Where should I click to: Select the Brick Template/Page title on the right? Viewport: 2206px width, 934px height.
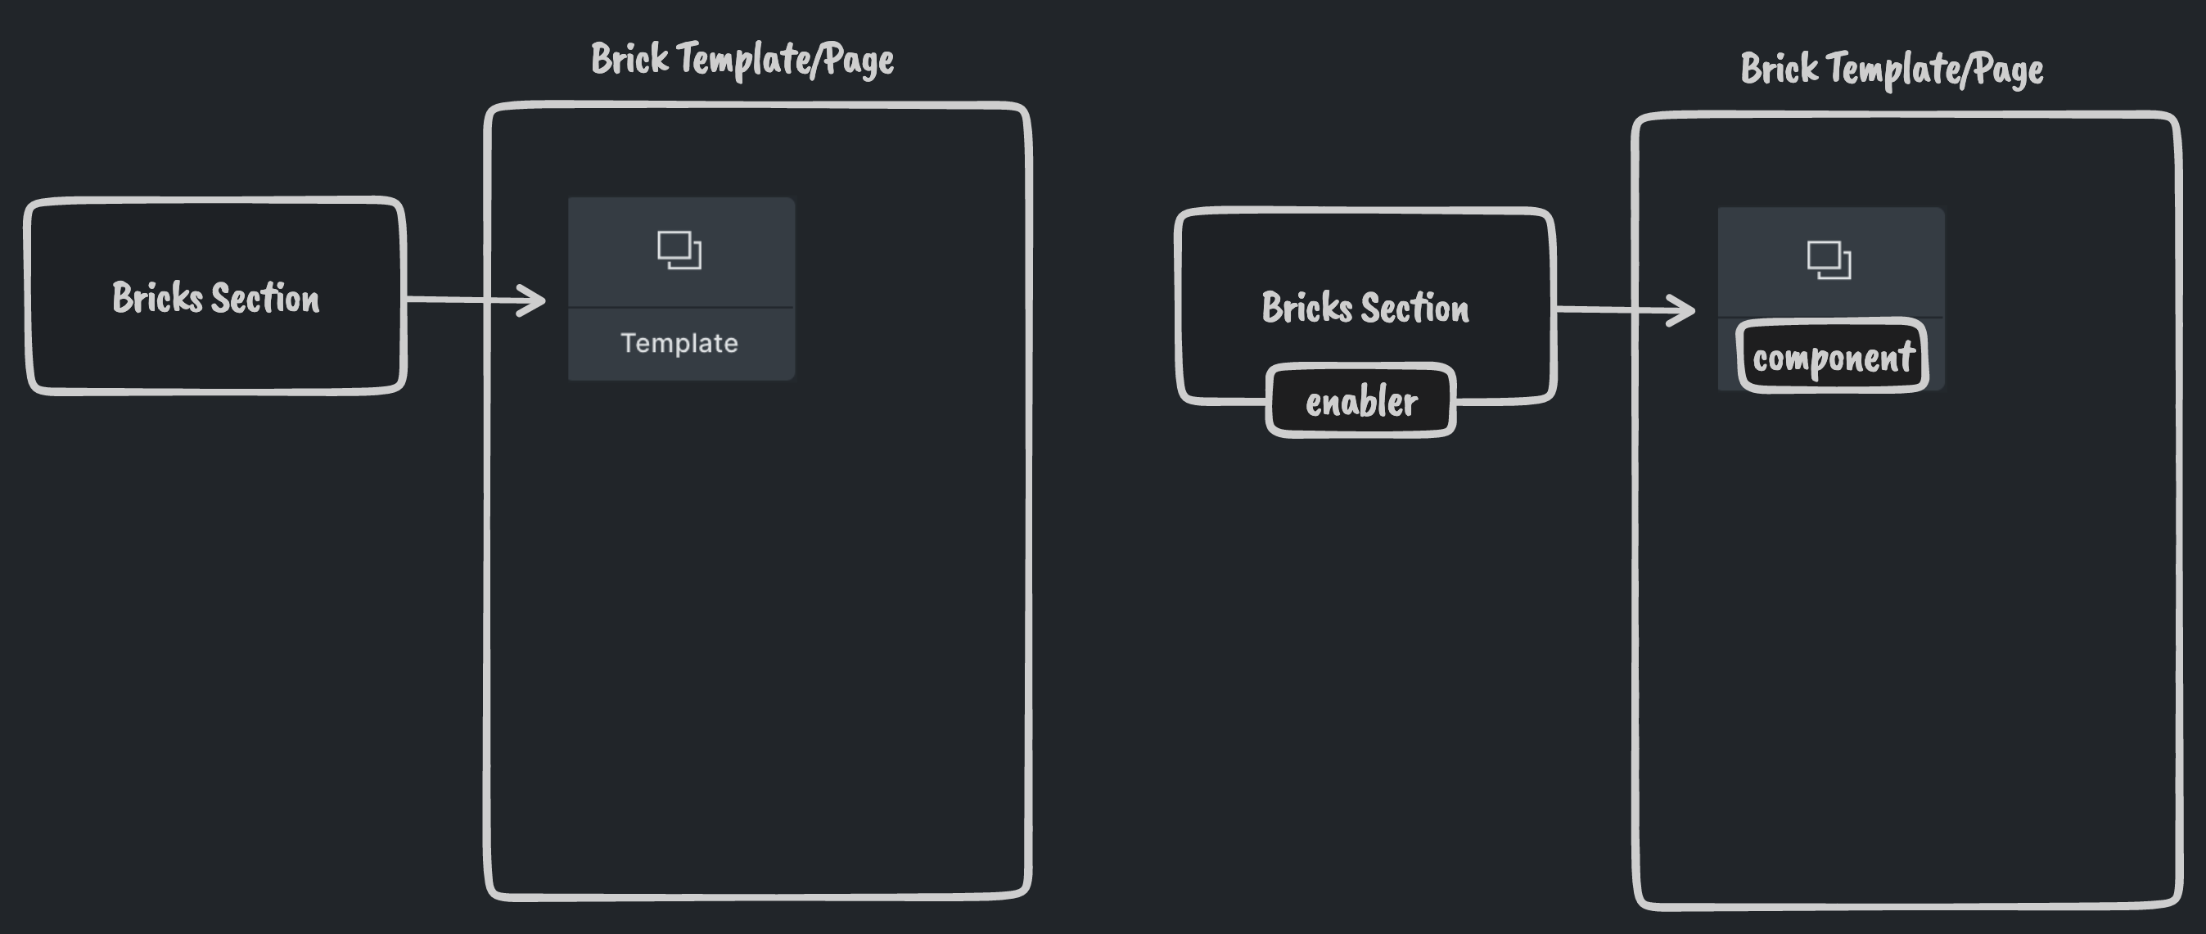(x=1891, y=72)
